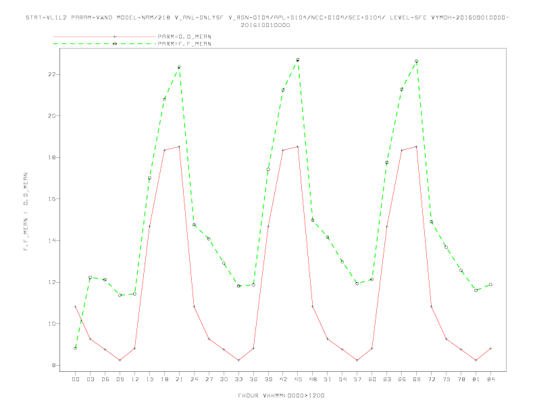Click y-axis tick label 10
This screenshot has height=413, width=535.
point(52,324)
